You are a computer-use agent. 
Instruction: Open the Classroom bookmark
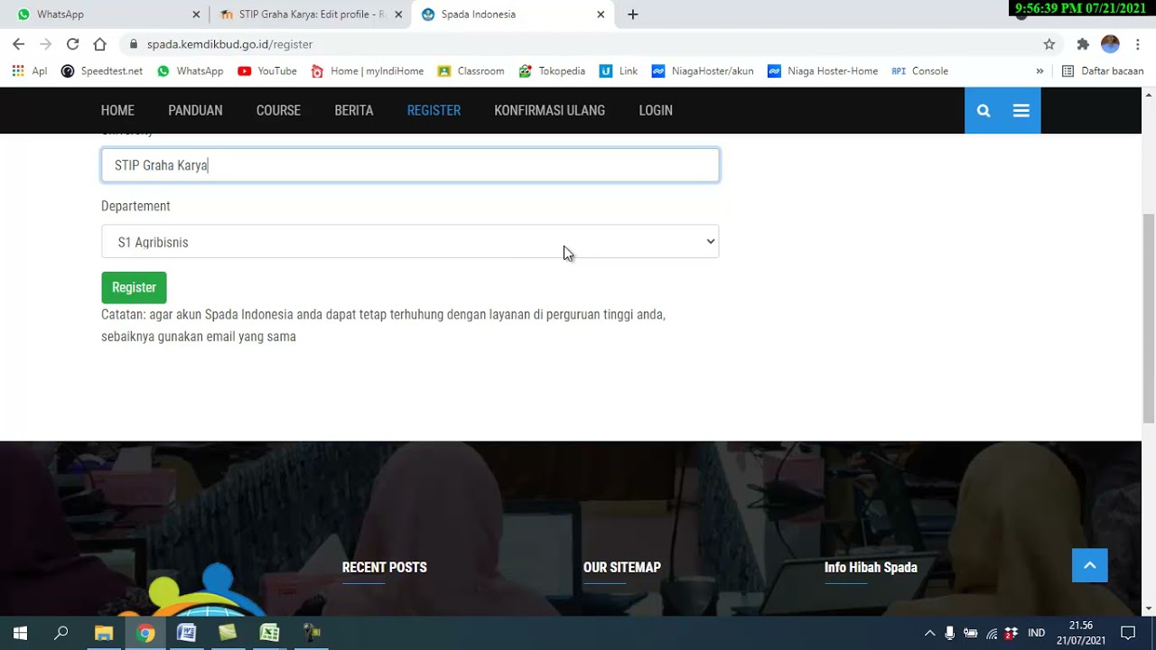click(471, 70)
